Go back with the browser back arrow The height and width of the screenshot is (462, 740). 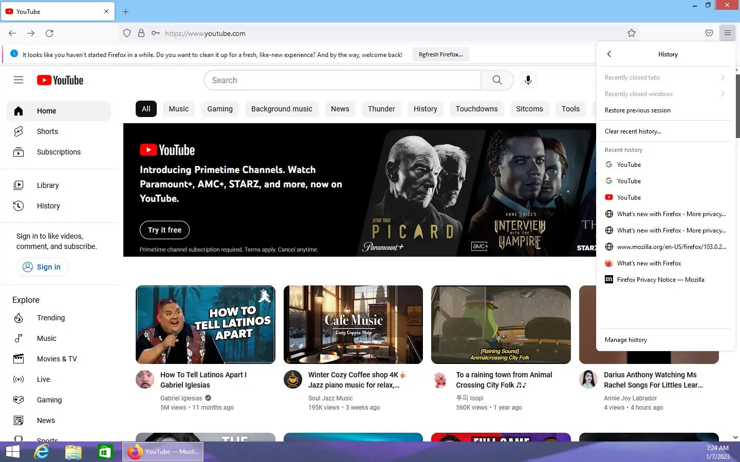coord(12,33)
